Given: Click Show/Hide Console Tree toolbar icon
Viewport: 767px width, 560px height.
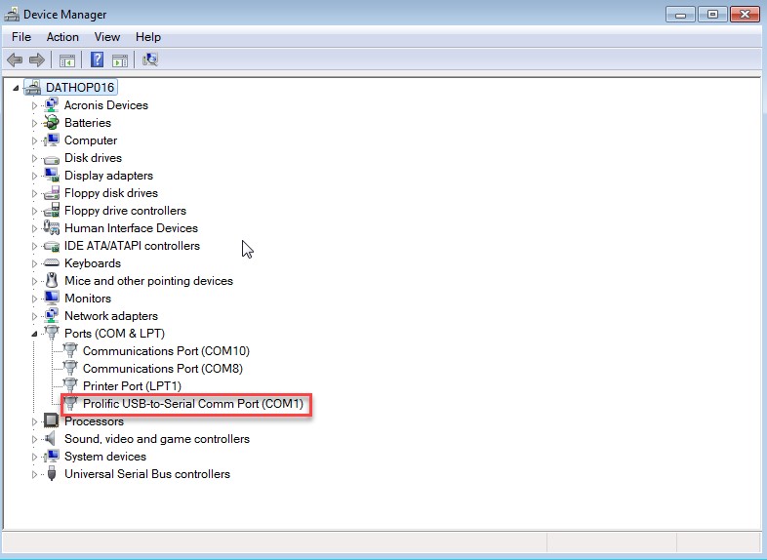Looking at the screenshot, I should coord(67,60).
